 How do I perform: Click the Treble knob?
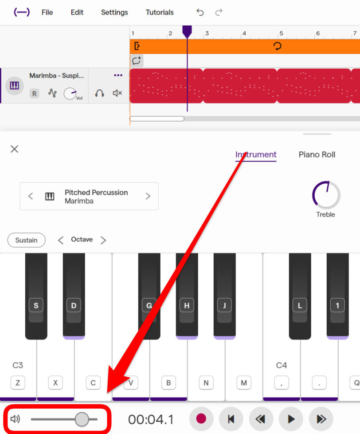[x=326, y=195]
